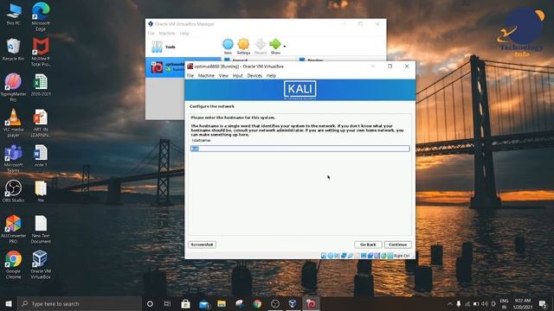
Task: Switch to VirtualBox Manager taskbar button
Action: 293,303
